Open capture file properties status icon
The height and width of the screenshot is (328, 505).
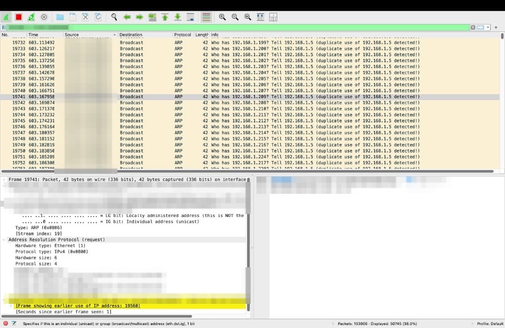[x=14, y=323]
